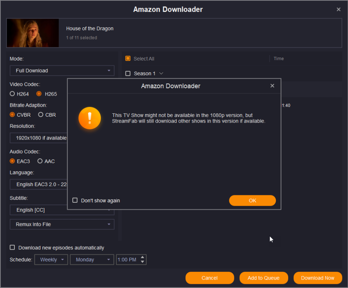Screen dimensions: 348x288
Task: Enable Download new episodes automatically
Action: coord(13,248)
